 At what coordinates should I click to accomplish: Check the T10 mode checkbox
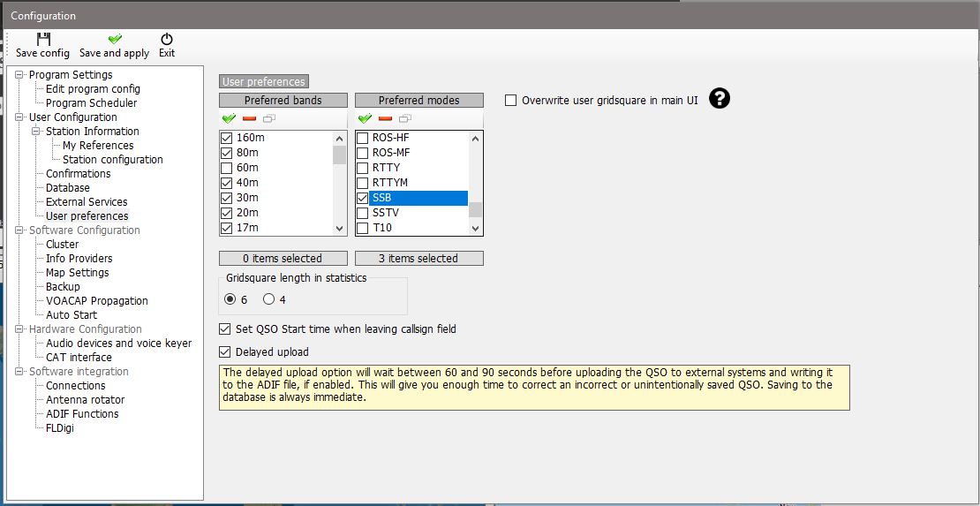[363, 228]
